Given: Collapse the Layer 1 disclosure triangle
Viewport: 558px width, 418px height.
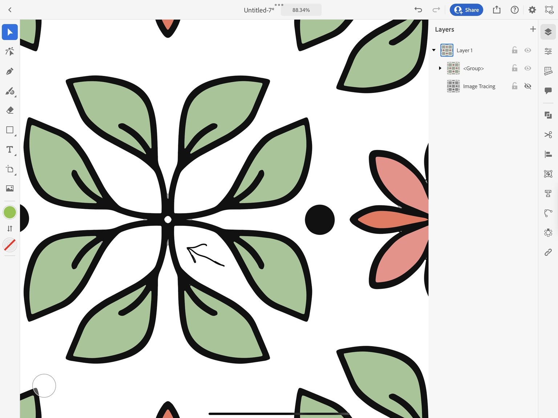Looking at the screenshot, I should pyautogui.click(x=434, y=50).
